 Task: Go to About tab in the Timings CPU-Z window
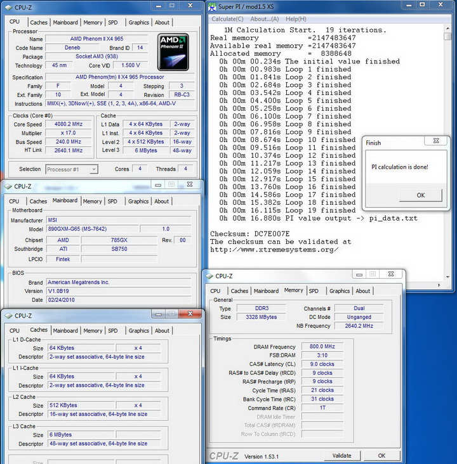click(x=363, y=291)
